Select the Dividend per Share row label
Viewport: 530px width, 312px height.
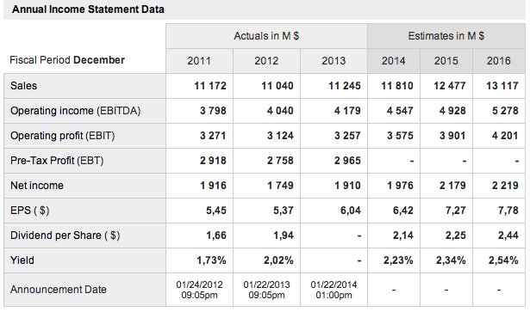point(65,236)
